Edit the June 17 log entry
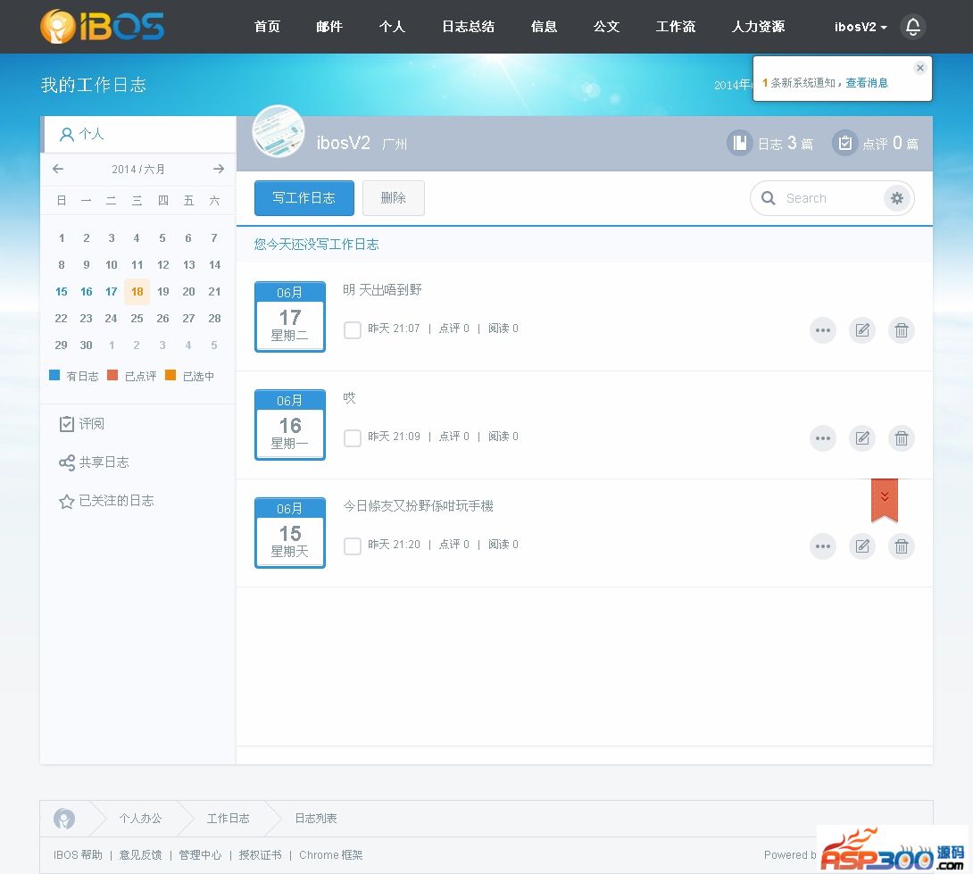 click(862, 330)
